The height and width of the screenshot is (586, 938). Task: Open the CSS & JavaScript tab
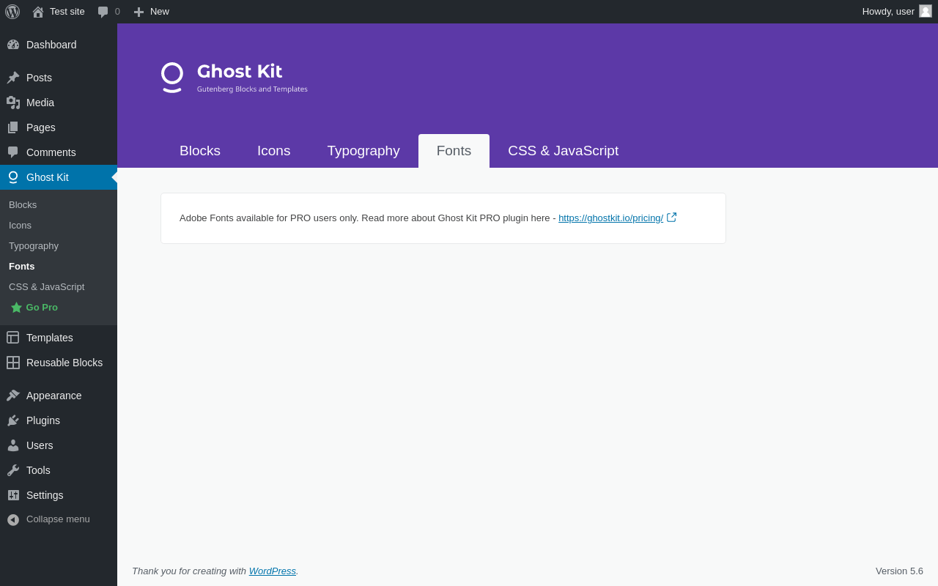tap(564, 151)
